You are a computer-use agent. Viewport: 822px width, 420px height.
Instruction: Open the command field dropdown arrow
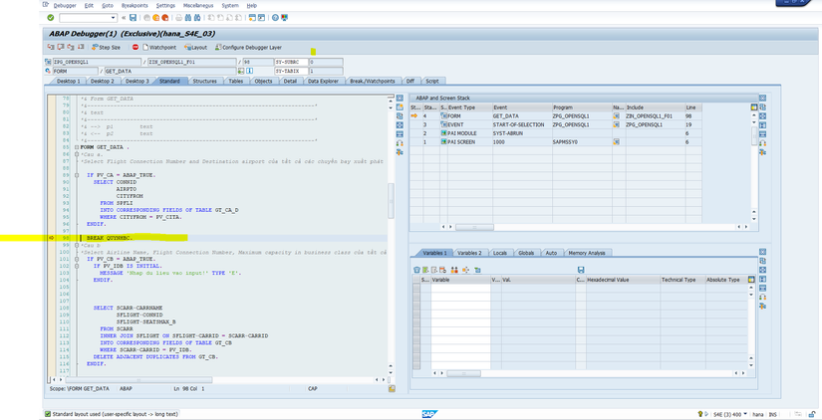113,18
